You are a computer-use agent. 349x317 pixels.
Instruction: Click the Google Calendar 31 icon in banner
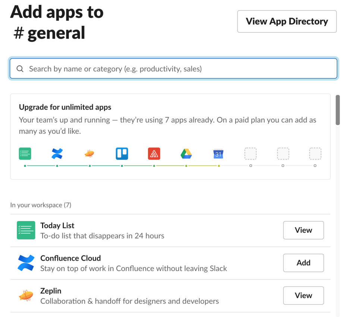[218, 154]
